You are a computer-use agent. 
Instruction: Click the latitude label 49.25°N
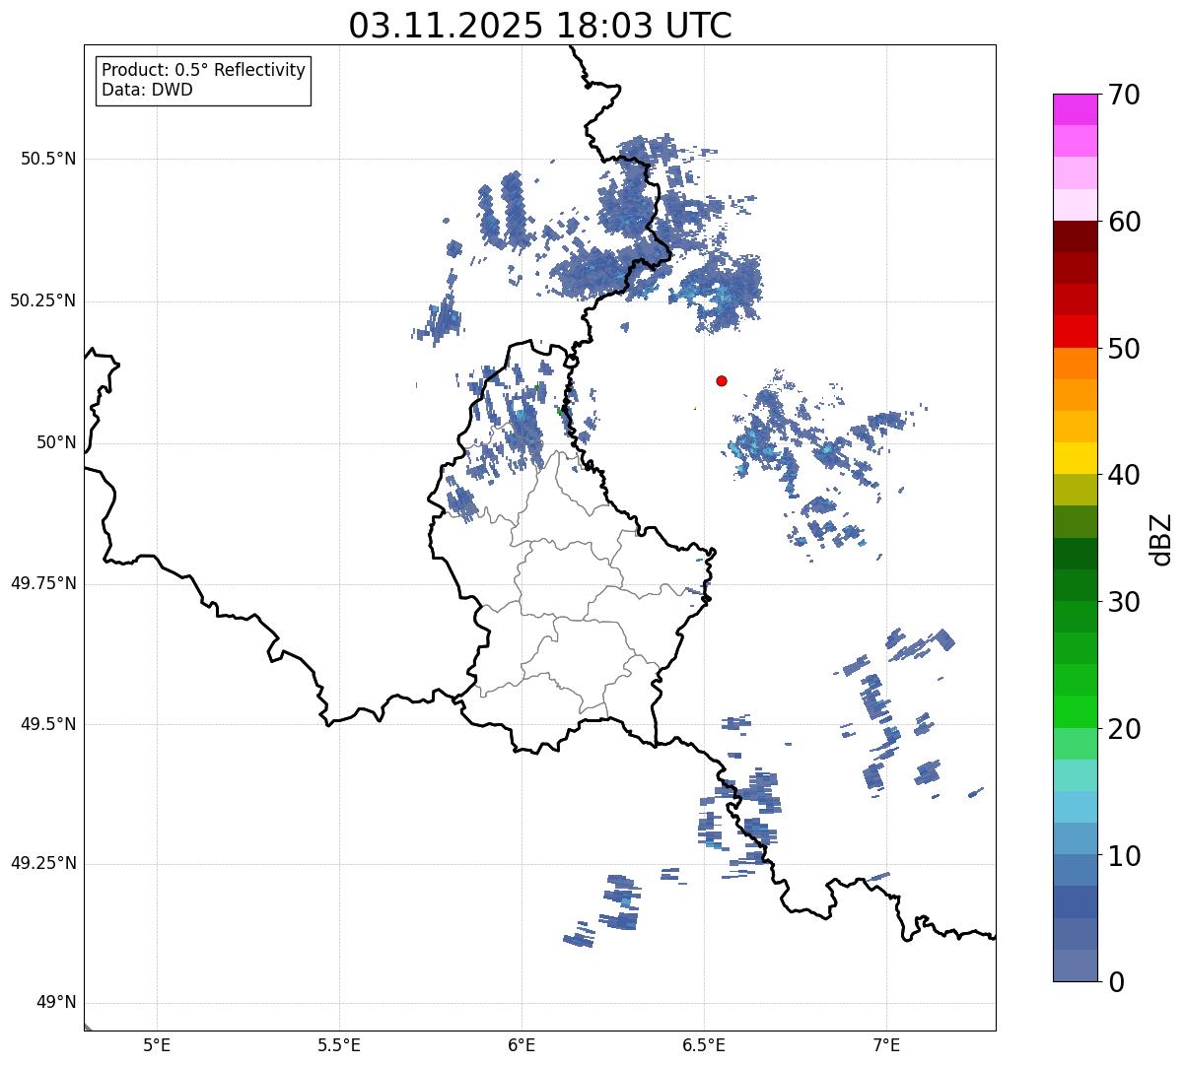[x=43, y=863]
